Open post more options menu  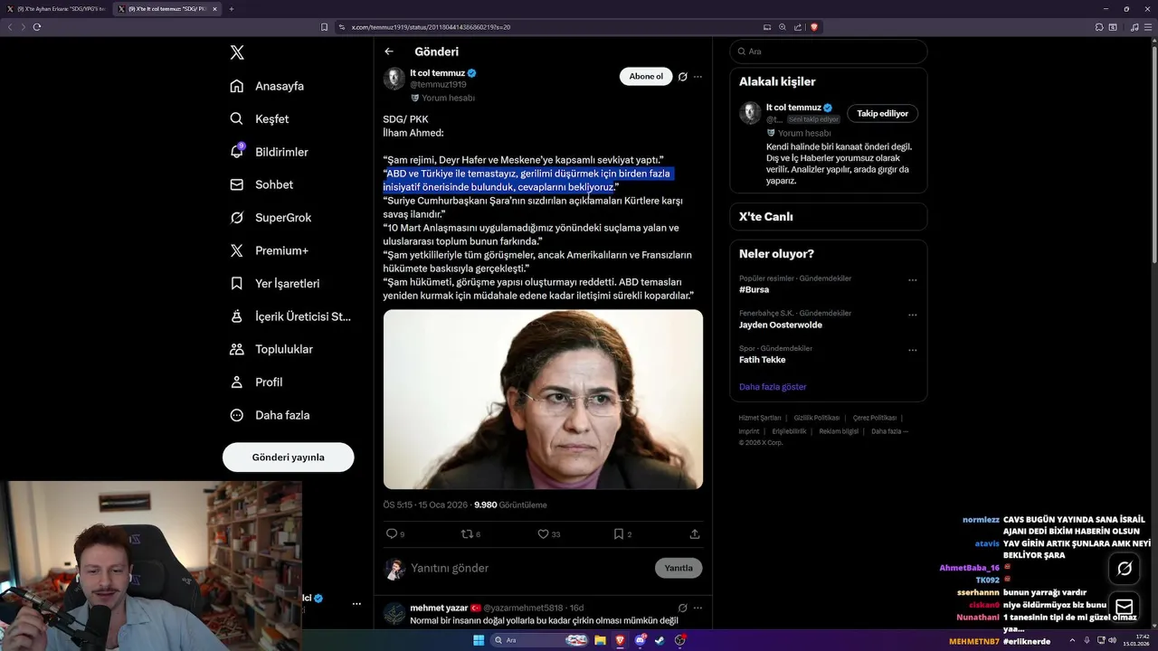698,77
